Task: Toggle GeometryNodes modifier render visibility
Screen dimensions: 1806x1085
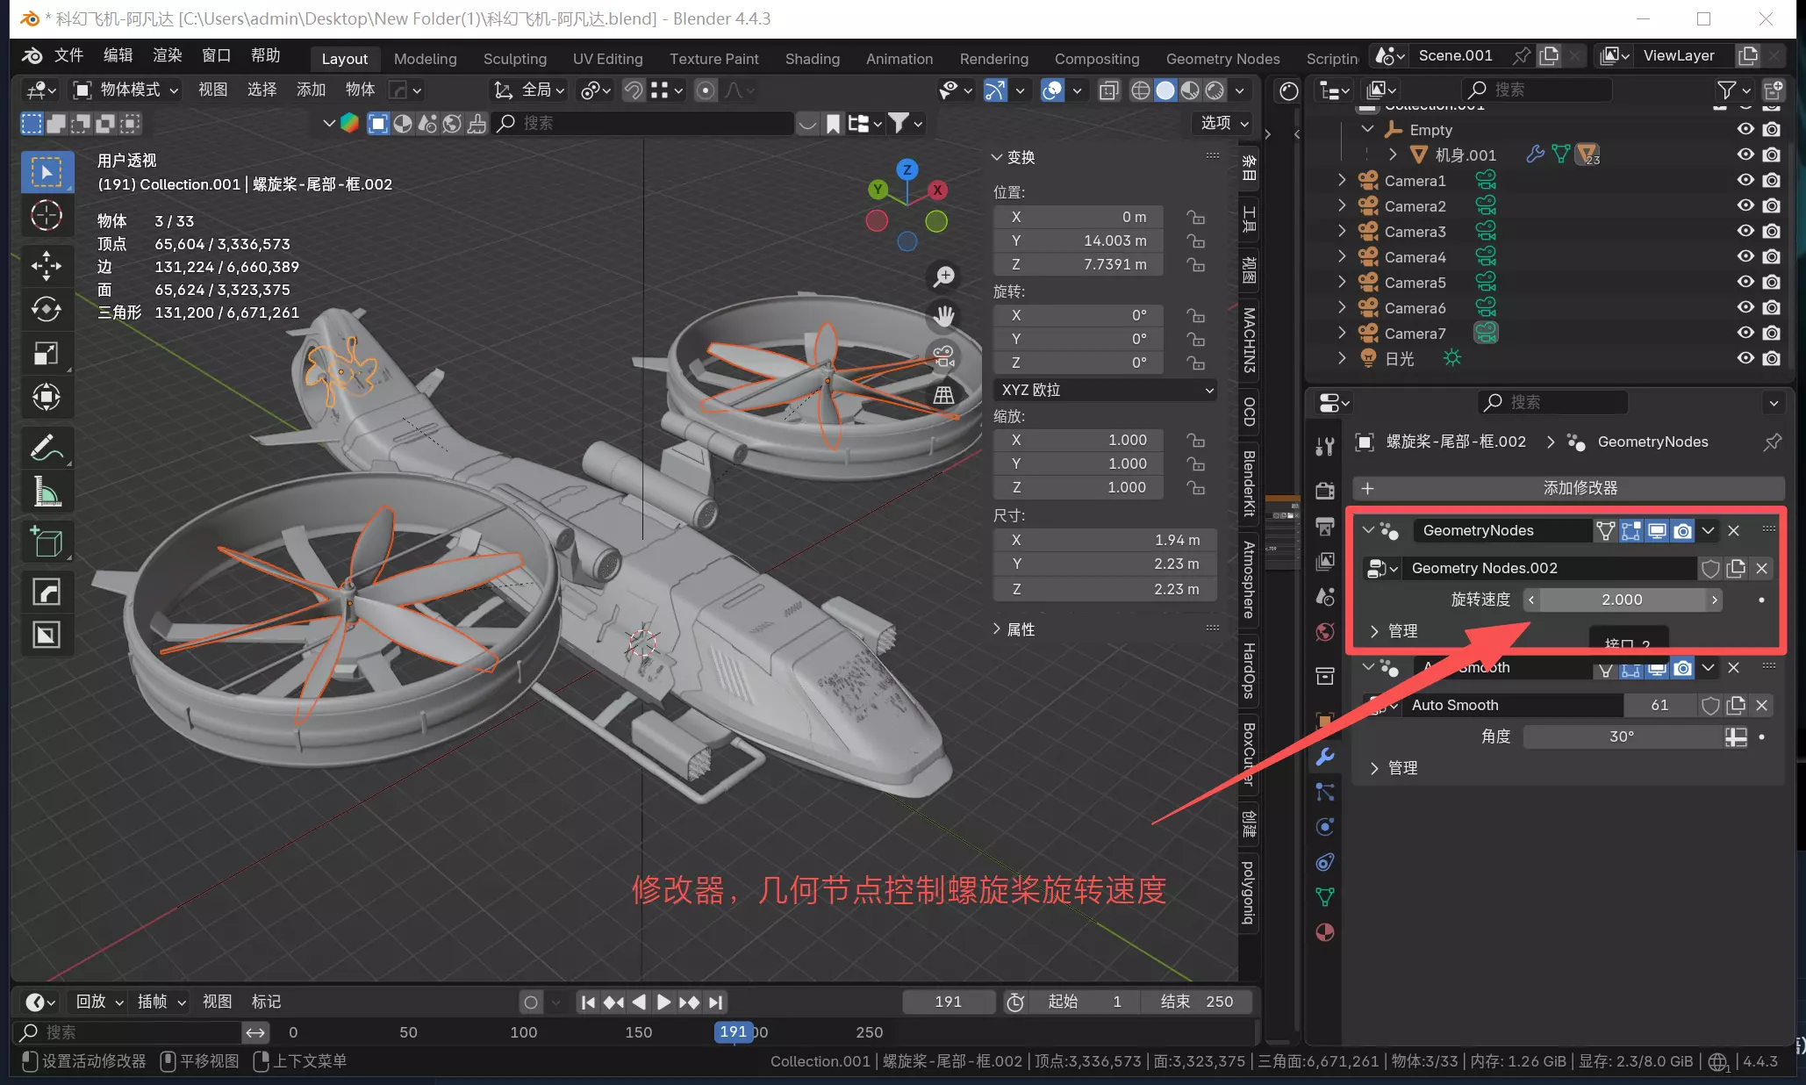Action: click(x=1682, y=530)
